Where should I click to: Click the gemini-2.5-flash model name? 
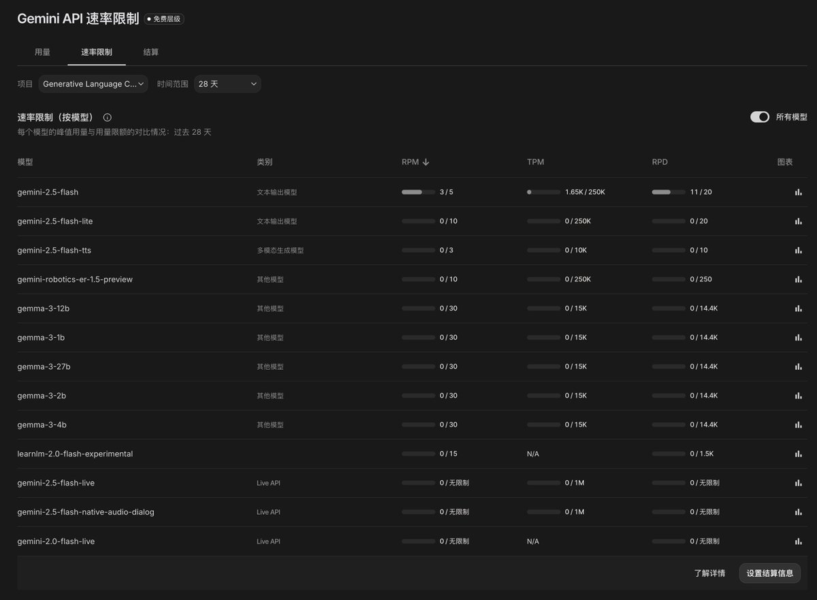48,192
